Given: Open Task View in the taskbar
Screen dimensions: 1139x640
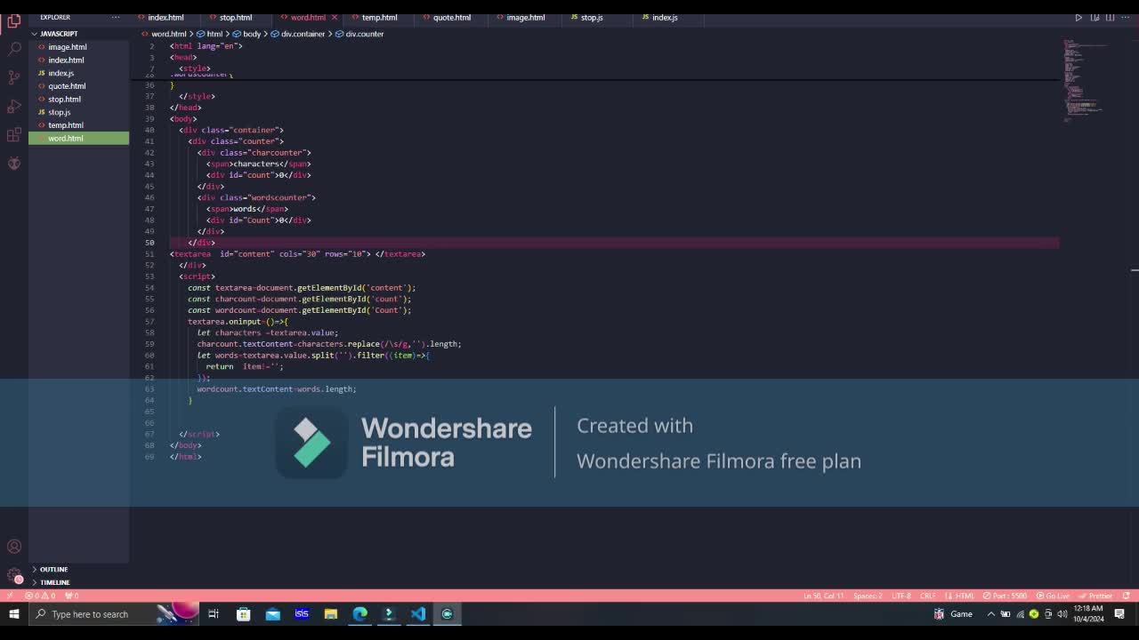Looking at the screenshot, I should 214,614.
